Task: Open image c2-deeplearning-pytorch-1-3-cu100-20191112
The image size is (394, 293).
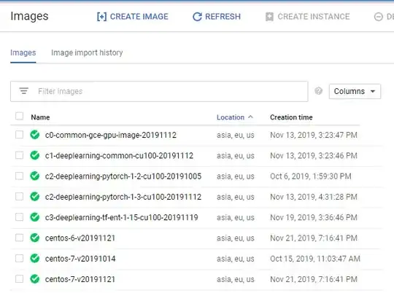Action: pos(123,197)
